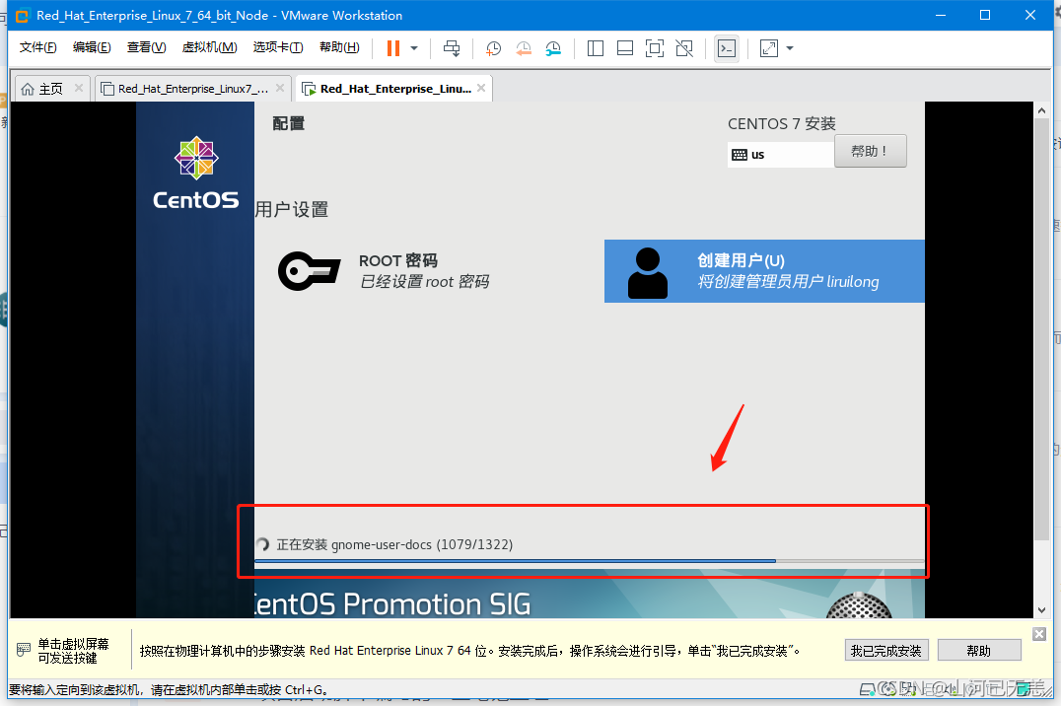Revert to the previous snapshot

[x=523, y=48]
